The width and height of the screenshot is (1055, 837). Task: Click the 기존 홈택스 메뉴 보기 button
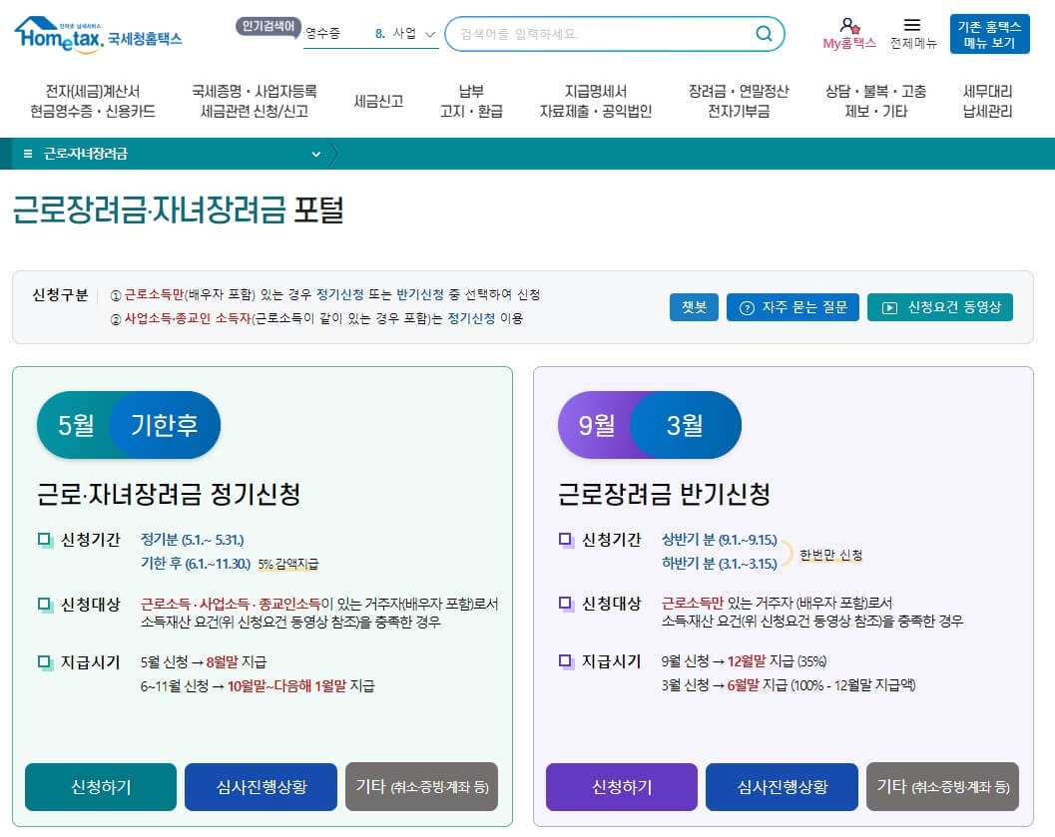tap(989, 35)
